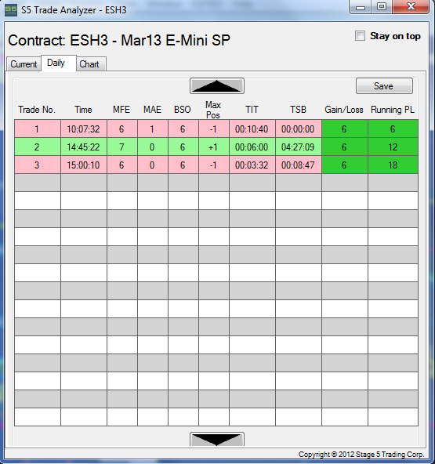Screen dimensions: 435x464
Task: Switch to the Current tab
Action: coord(24,64)
